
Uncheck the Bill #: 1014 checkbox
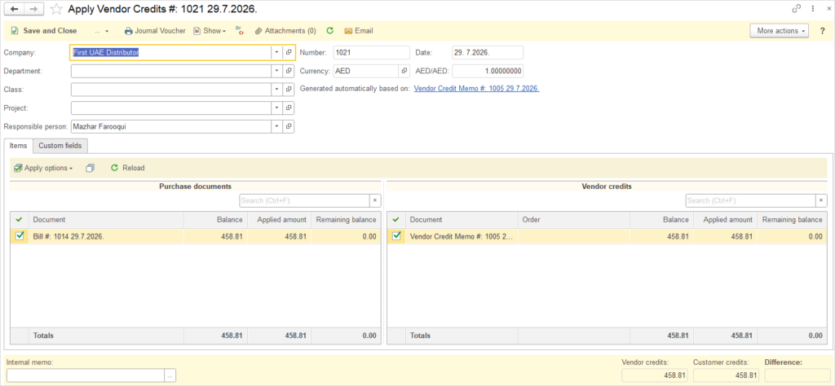pos(20,236)
